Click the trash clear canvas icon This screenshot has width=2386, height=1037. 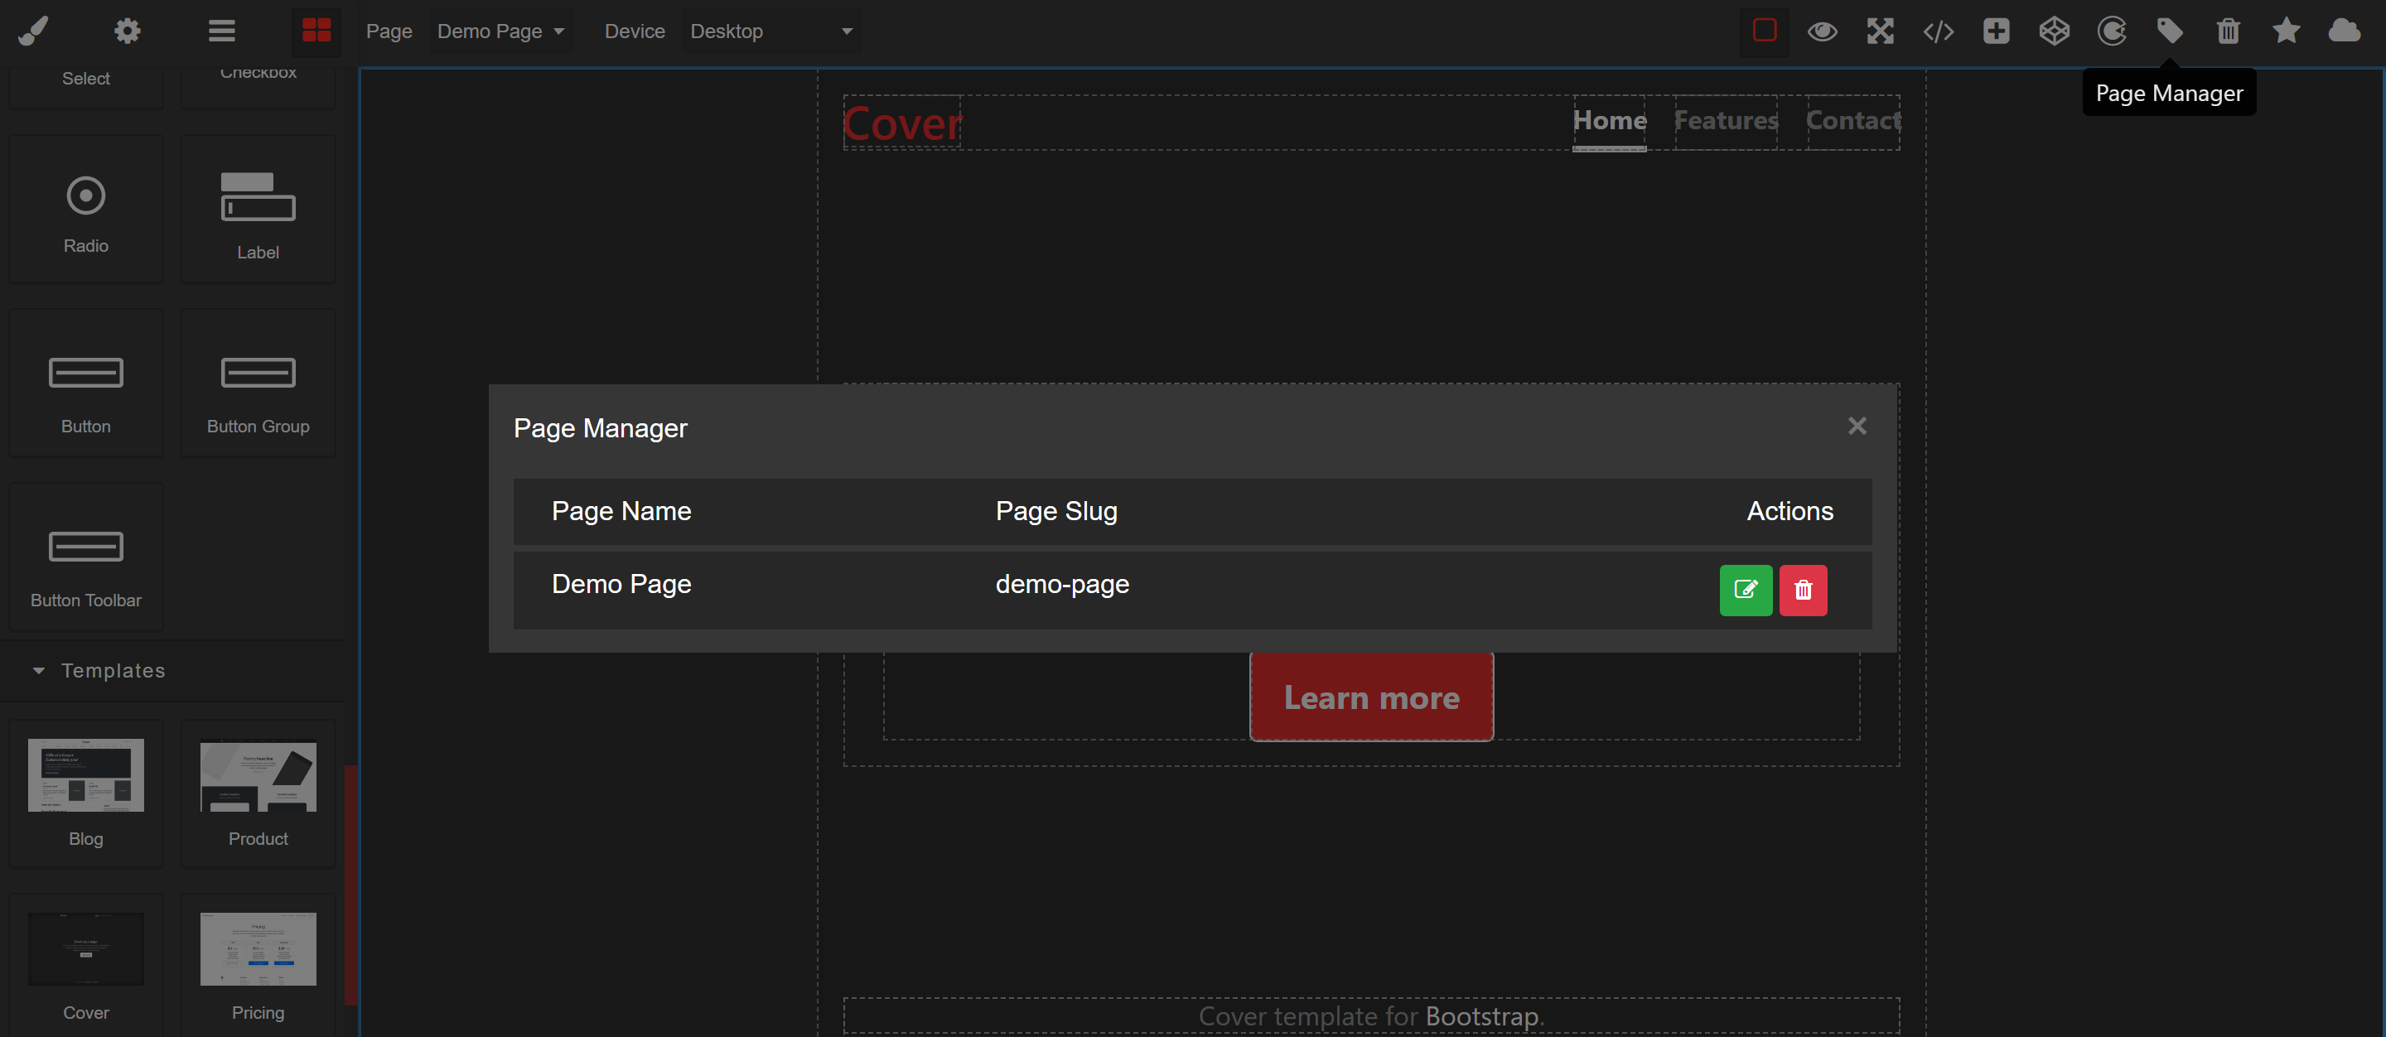tap(2228, 31)
